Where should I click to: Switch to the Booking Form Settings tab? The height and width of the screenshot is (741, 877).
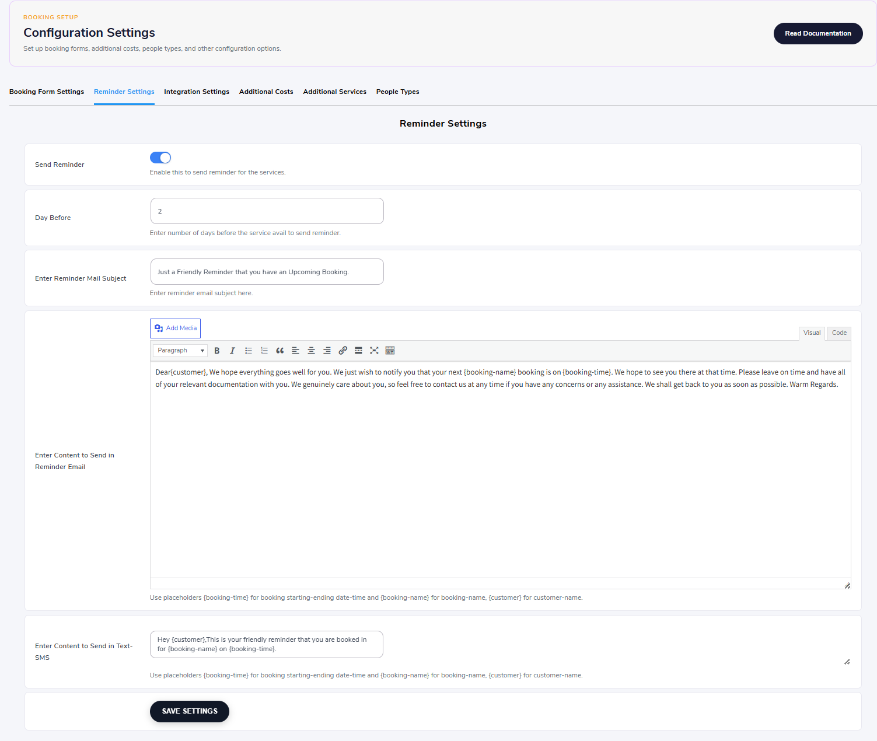click(x=47, y=92)
